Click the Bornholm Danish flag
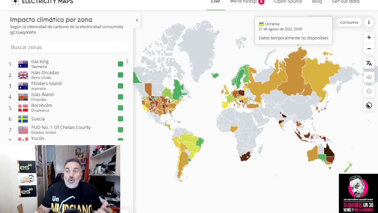Screen dimensions: 378x213 coord(23,108)
